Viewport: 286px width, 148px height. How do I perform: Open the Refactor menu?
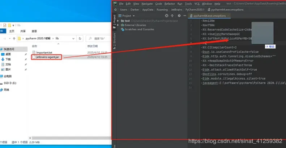170,4
